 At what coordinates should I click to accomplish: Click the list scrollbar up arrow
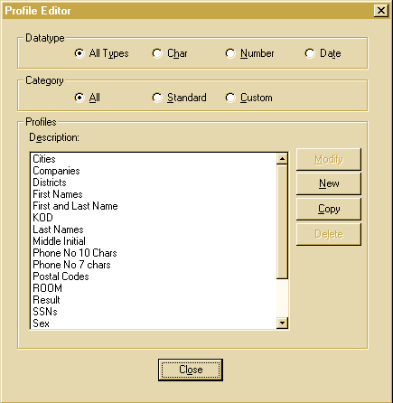pos(282,158)
